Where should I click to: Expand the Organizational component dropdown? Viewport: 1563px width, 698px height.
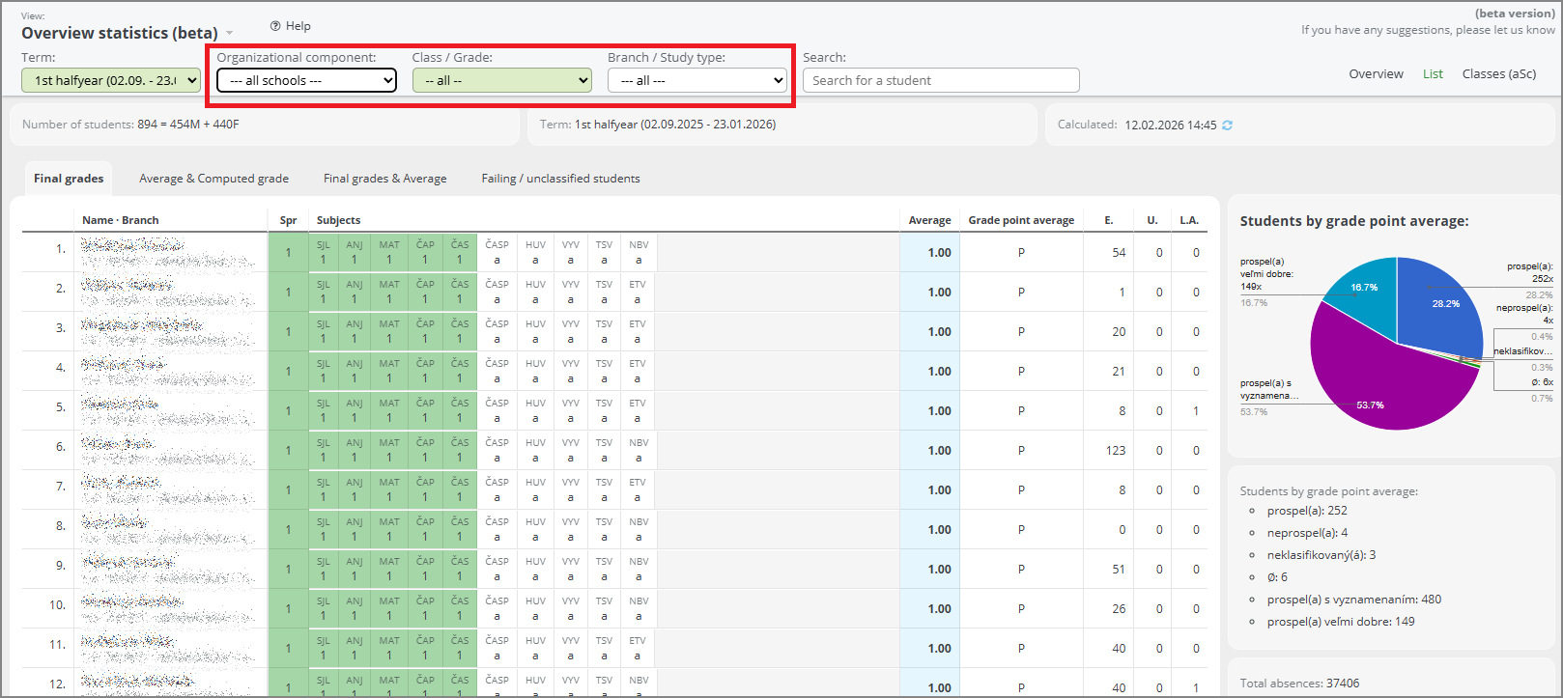[x=306, y=81]
